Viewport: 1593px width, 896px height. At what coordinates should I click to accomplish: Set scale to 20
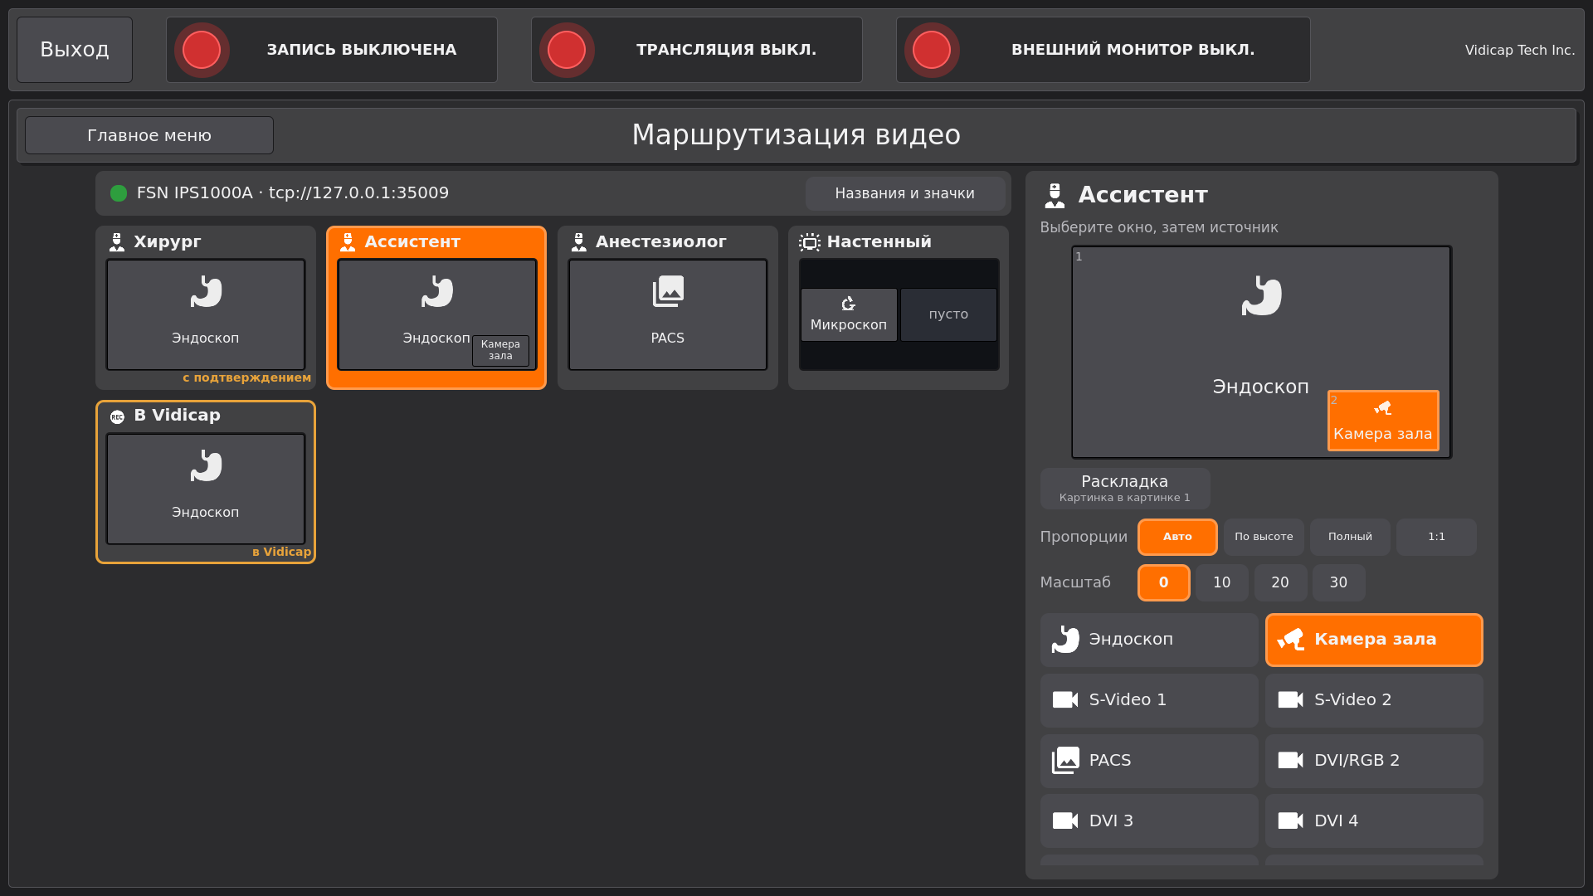pos(1280,583)
